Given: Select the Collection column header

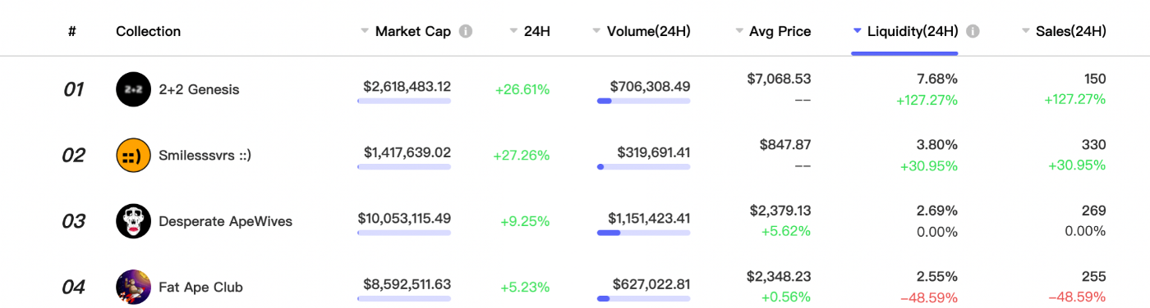Looking at the screenshot, I should (149, 32).
